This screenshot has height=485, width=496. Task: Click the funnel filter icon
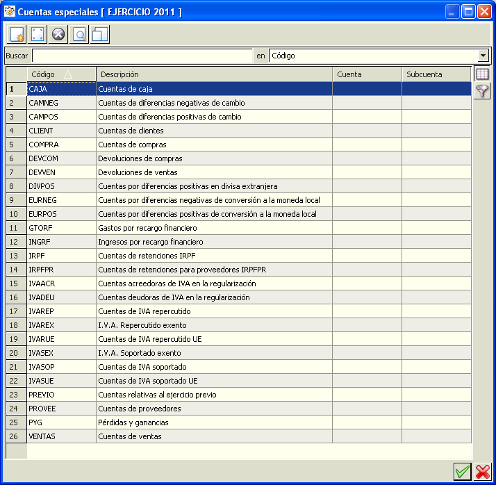482,91
